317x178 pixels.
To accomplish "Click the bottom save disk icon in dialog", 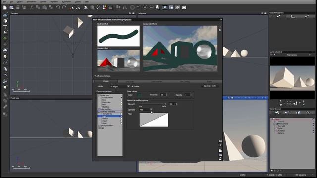I will click(220, 159).
